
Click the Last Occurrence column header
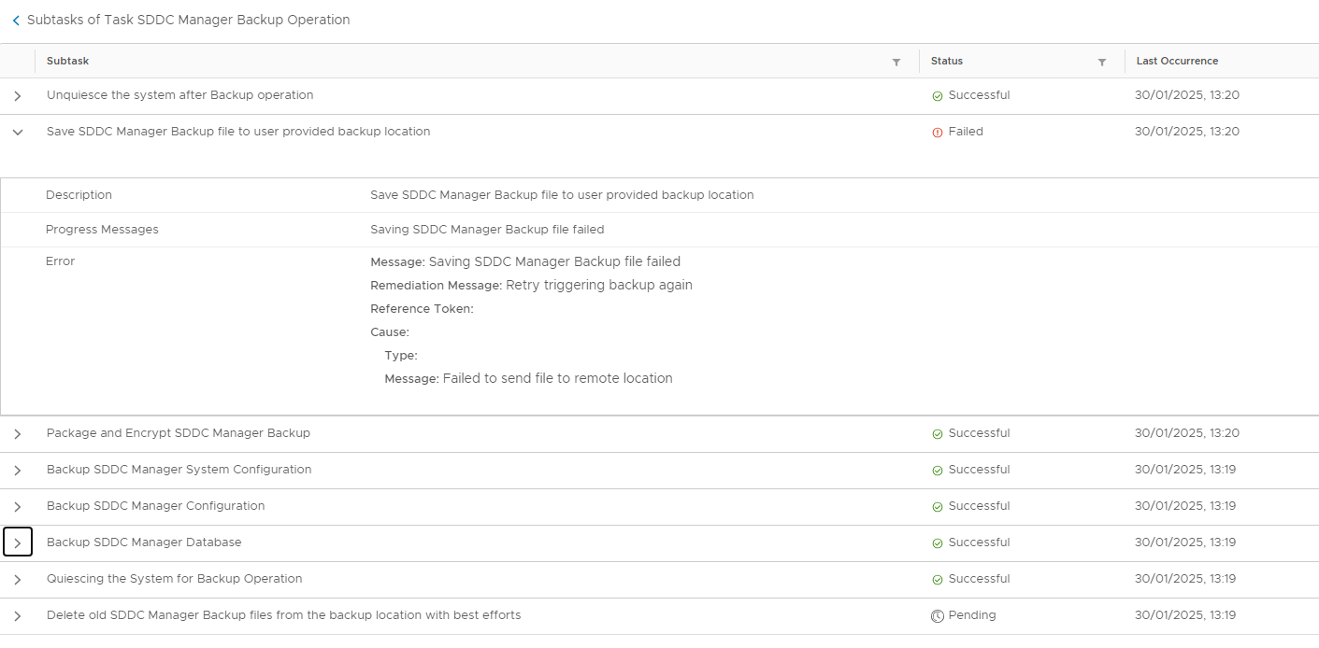(x=1177, y=61)
